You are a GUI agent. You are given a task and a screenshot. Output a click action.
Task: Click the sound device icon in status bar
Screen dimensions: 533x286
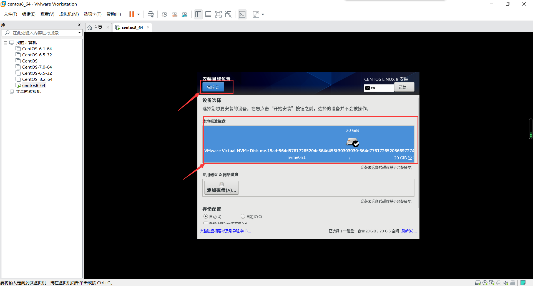506,283
